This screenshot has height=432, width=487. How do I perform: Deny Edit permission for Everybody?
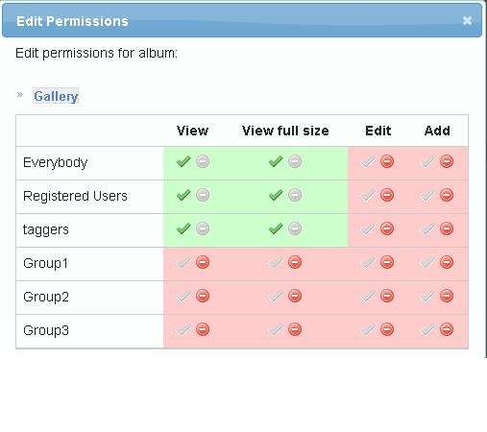[387, 161]
